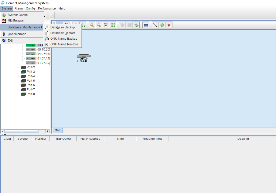Open the Performance menu
This screenshot has height=193, width=276.
47,8
